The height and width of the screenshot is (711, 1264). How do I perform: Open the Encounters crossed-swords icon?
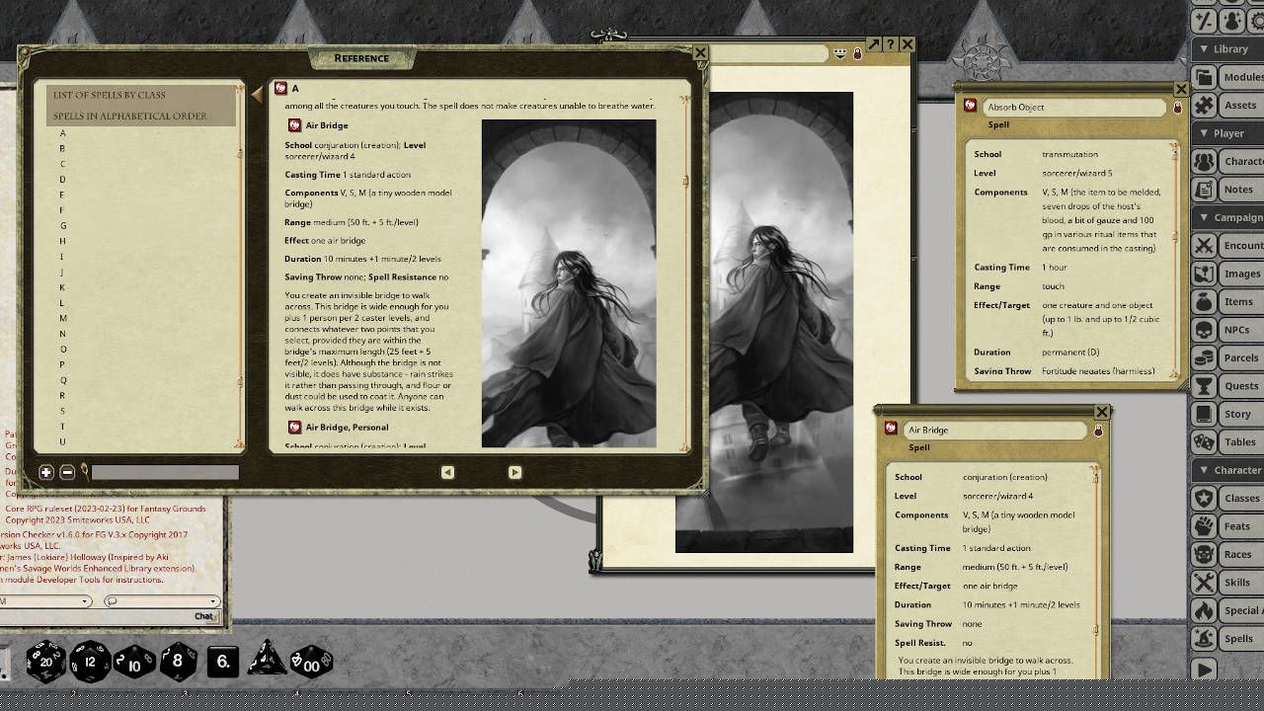click(x=1204, y=245)
